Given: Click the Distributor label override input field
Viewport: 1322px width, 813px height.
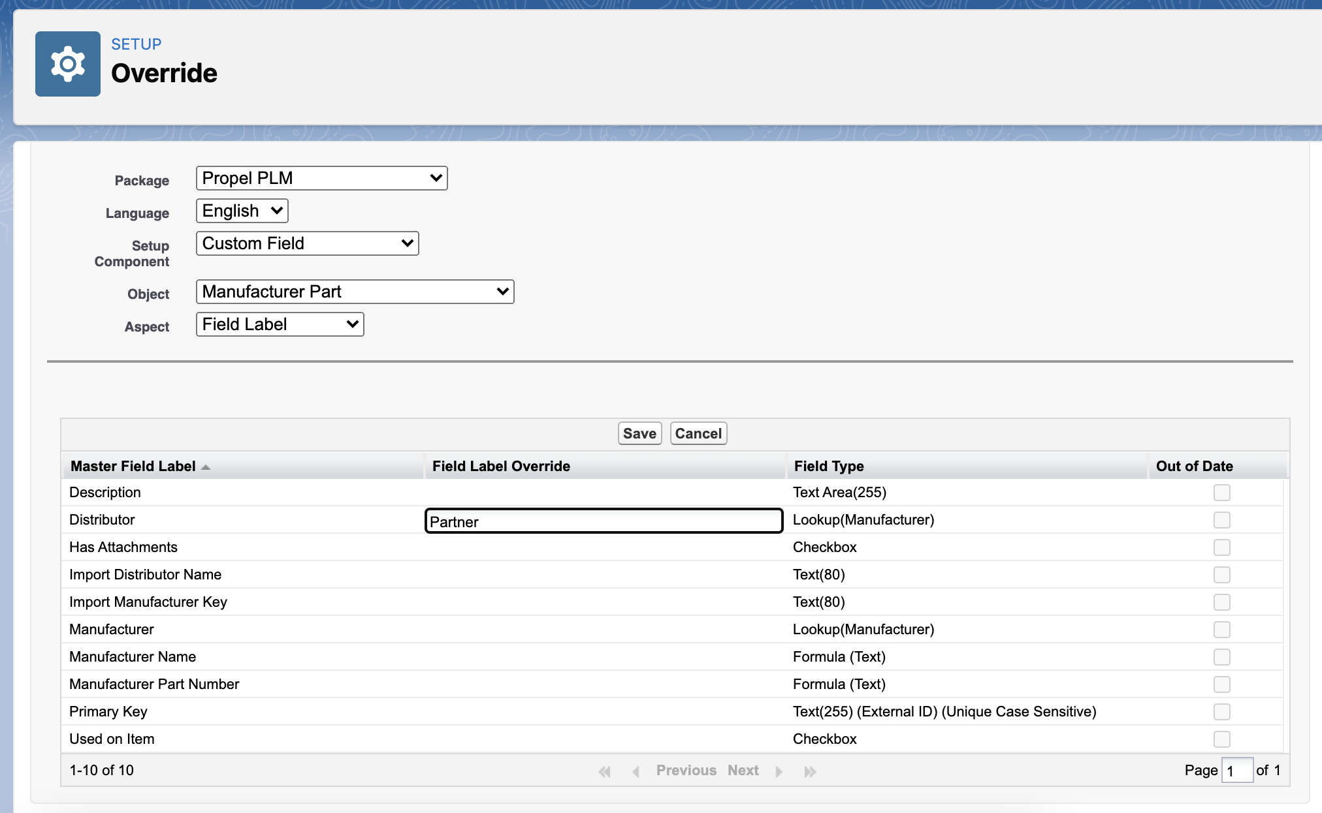Looking at the screenshot, I should coord(604,521).
